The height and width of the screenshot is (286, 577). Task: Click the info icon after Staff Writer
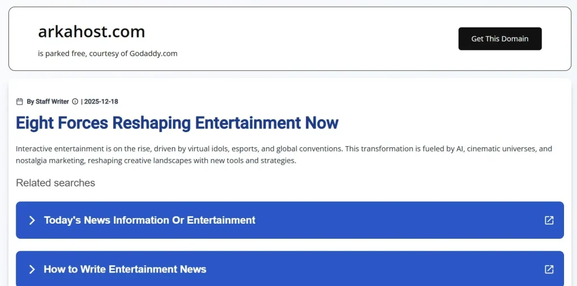pos(75,102)
